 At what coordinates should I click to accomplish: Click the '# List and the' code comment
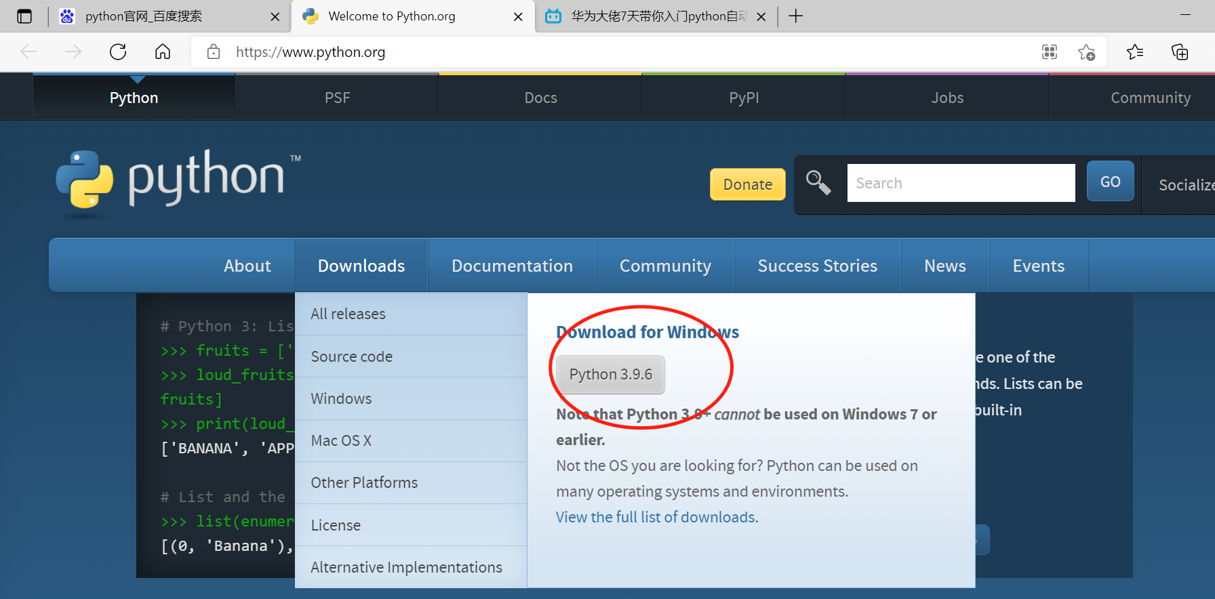click(222, 497)
